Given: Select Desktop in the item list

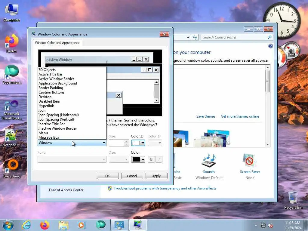Looking at the screenshot, I should coord(72,97).
